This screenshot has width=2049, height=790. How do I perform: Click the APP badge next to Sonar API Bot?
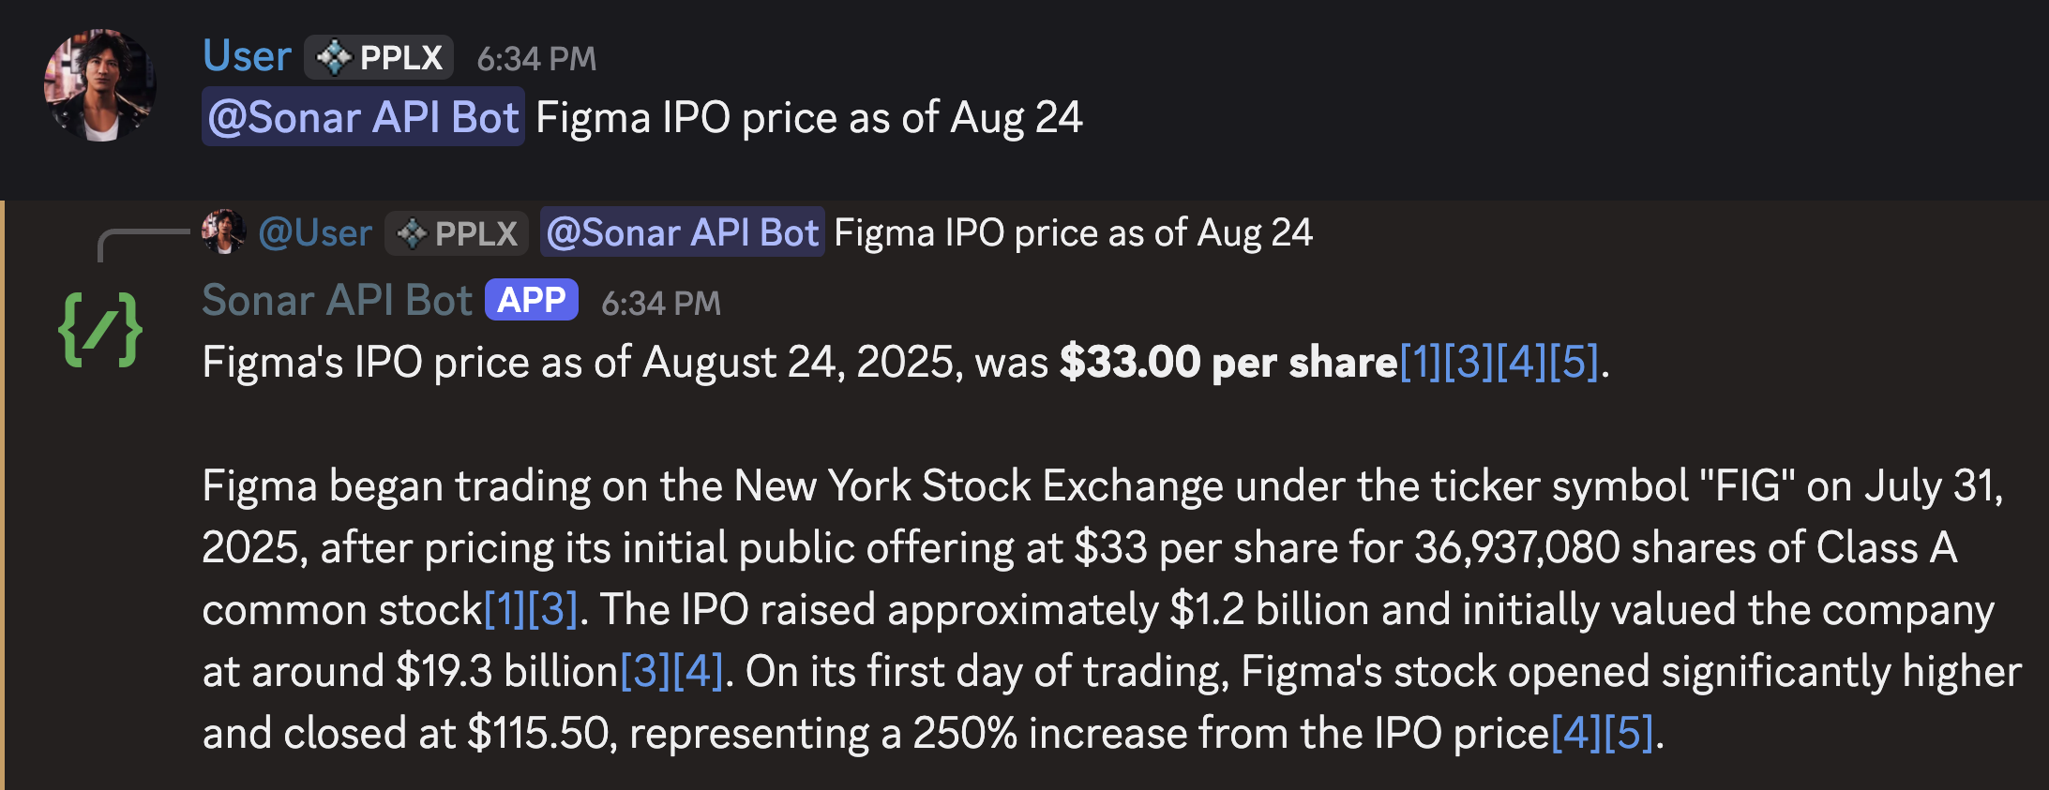click(x=531, y=301)
